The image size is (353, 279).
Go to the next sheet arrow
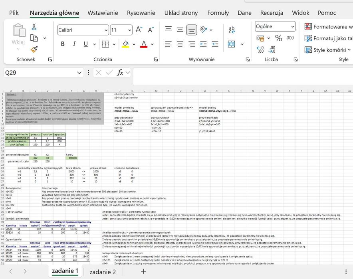coord(25,271)
